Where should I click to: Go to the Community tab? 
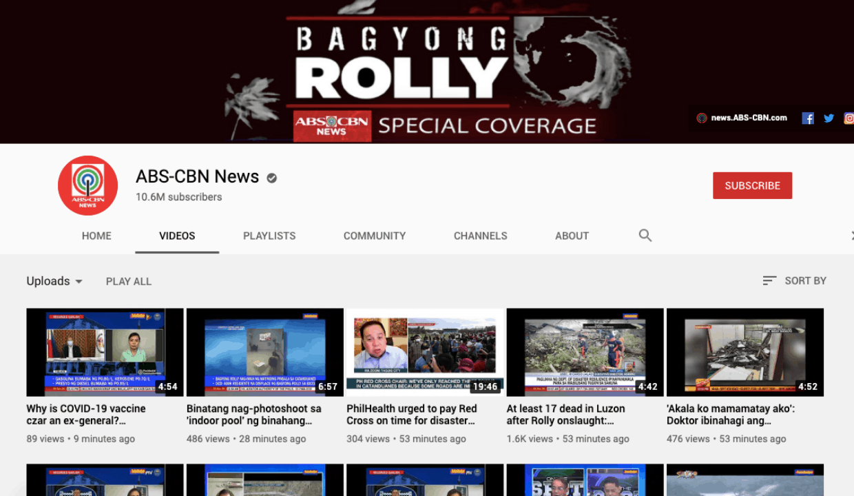(375, 236)
